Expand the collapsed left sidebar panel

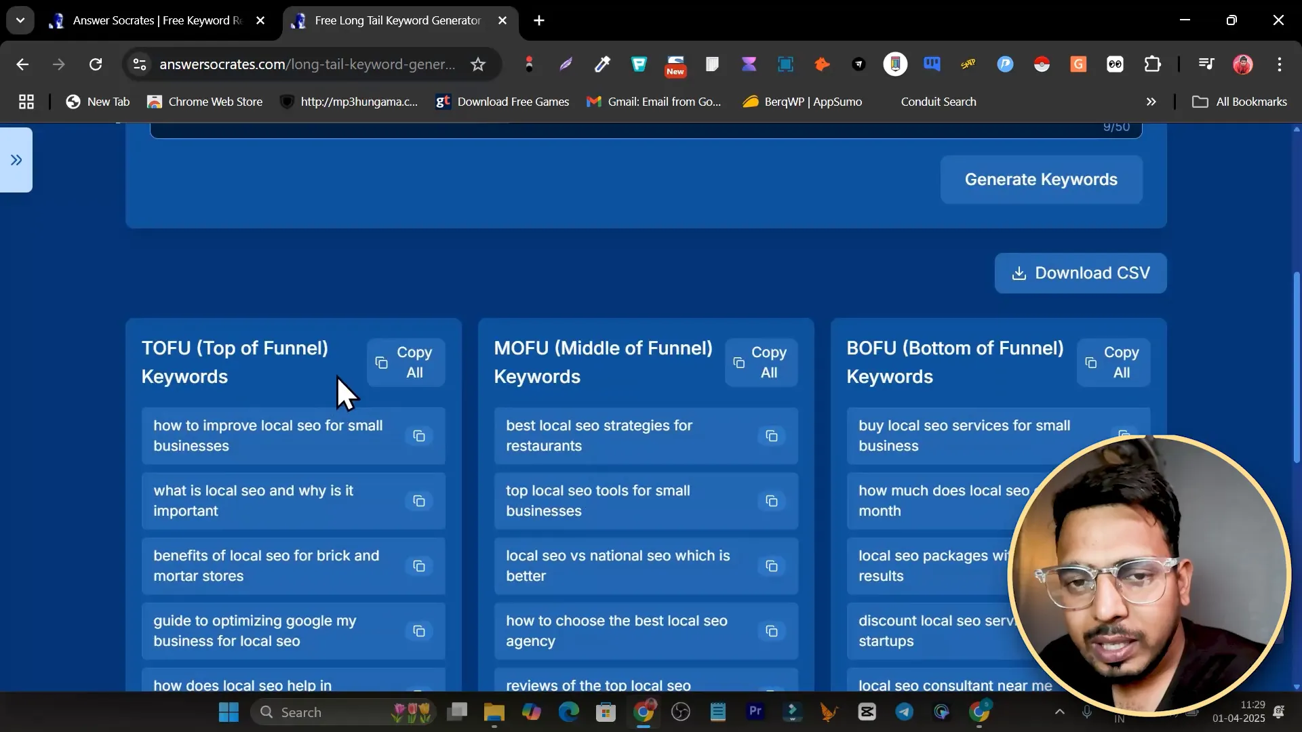click(x=16, y=160)
